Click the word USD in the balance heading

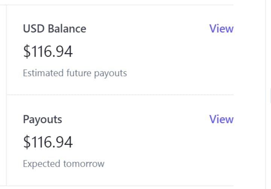32,29
